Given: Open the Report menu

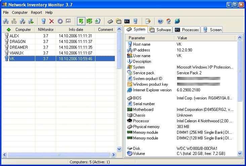Looking at the screenshot, I should pos(36,12).
